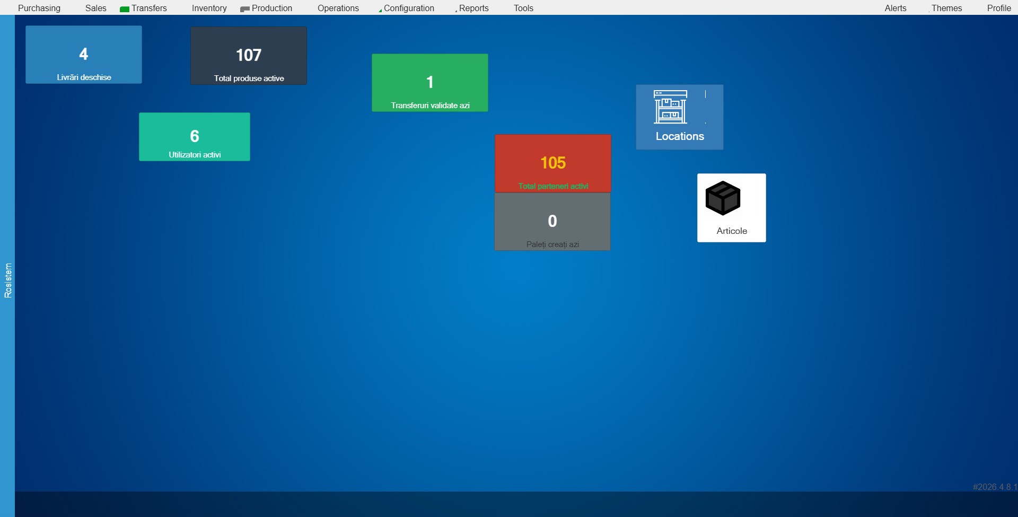Open the Locations warehouse shelf icon
The height and width of the screenshot is (517, 1018).
[670, 107]
